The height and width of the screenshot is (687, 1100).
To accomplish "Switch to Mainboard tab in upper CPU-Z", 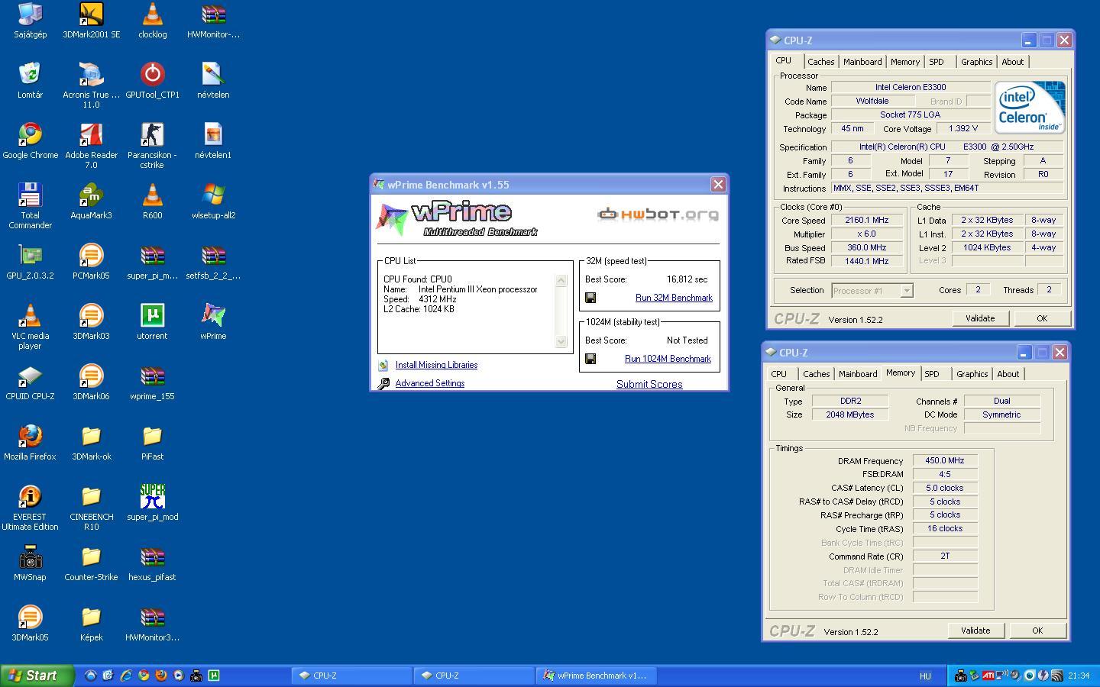I will pos(862,62).
